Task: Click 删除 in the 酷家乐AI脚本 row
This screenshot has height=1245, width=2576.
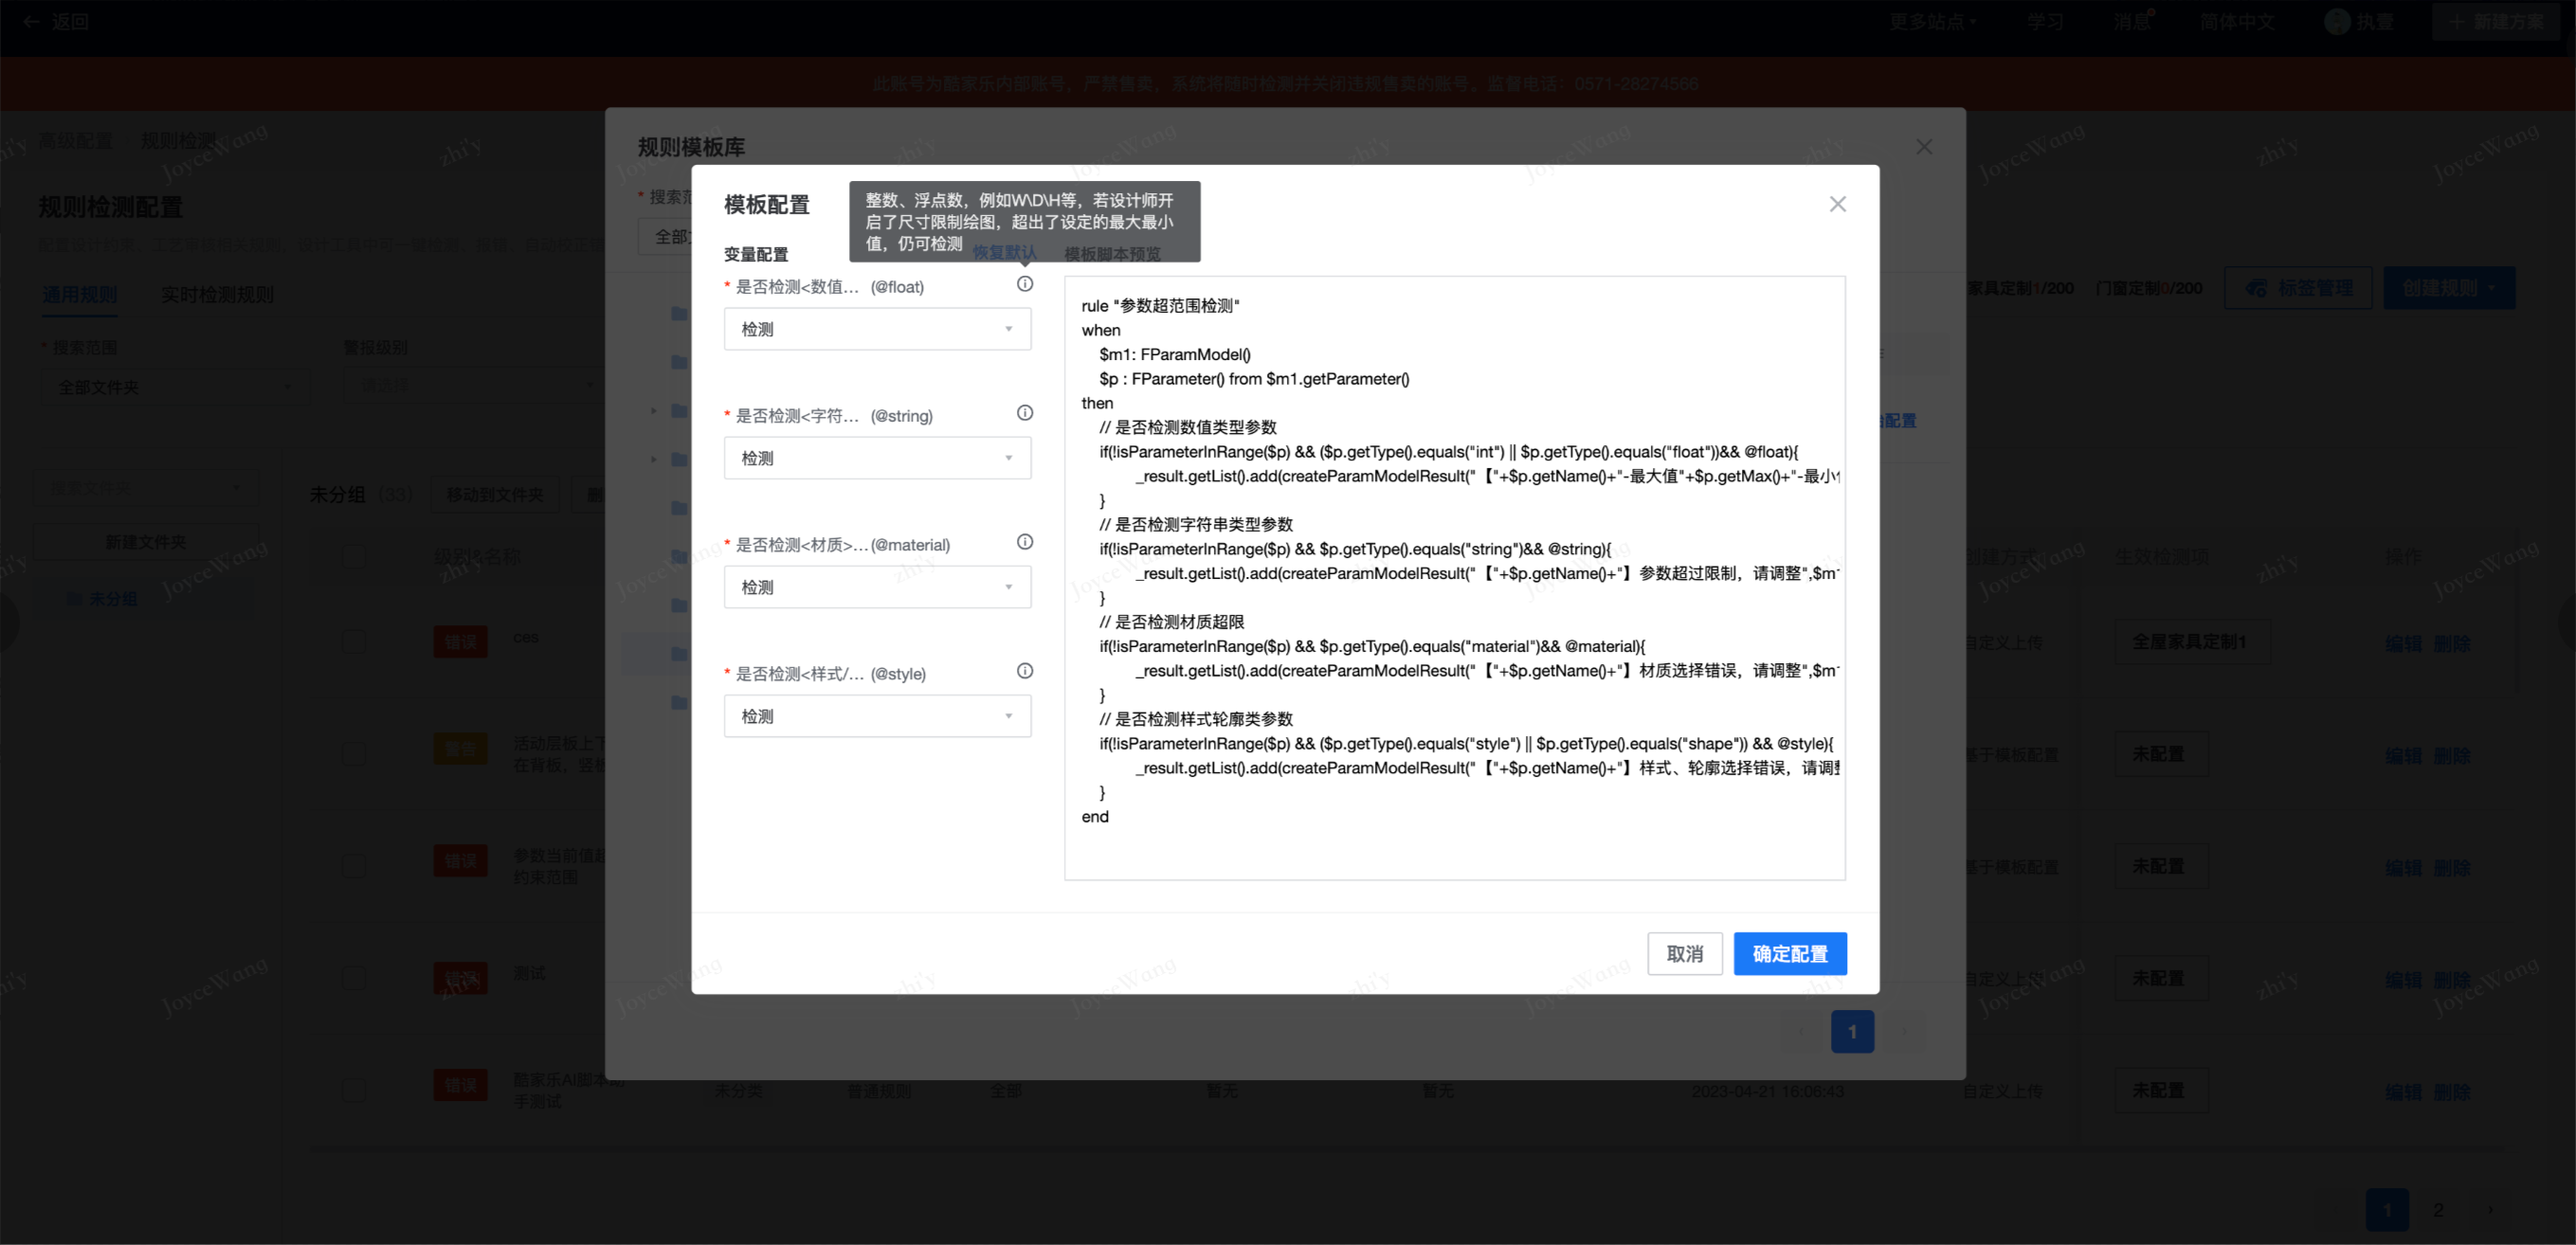Action: coord(2452,1091)
